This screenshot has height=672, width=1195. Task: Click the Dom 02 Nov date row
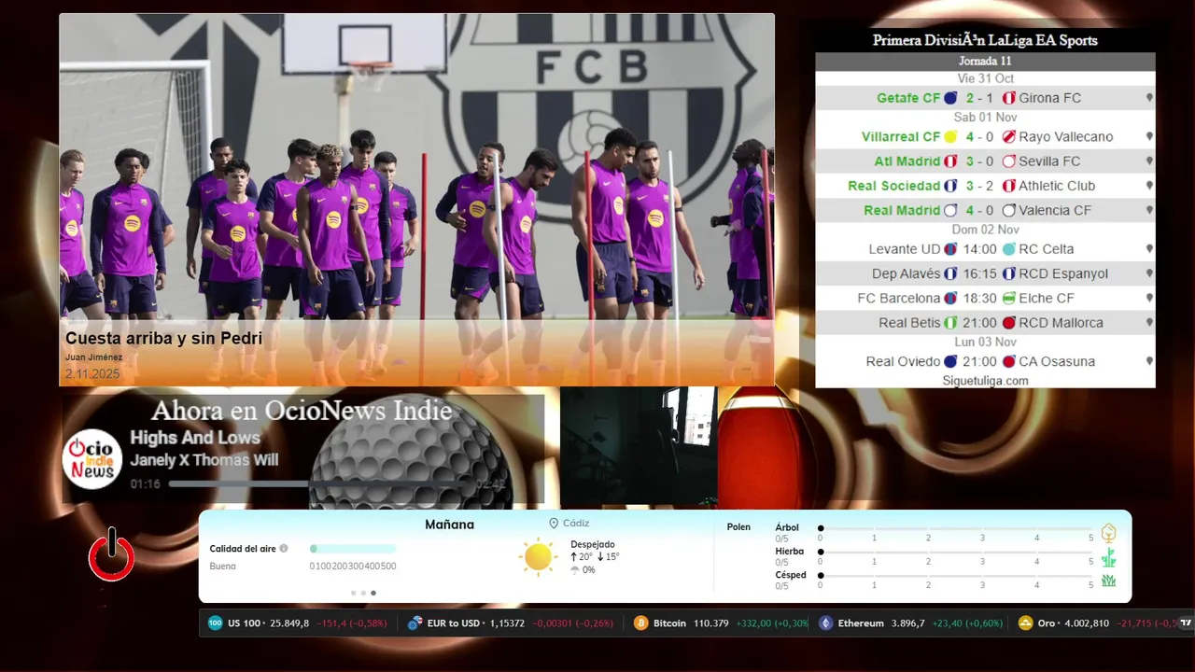[x=985, y=230]
